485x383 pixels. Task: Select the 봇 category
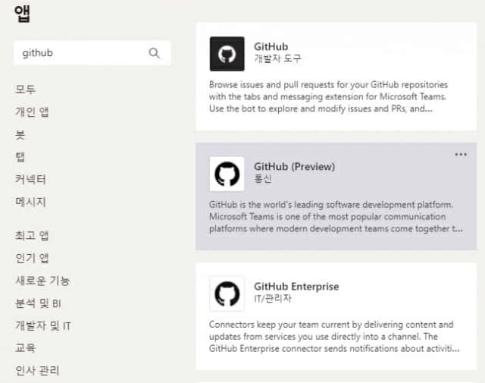pos(20,134)
